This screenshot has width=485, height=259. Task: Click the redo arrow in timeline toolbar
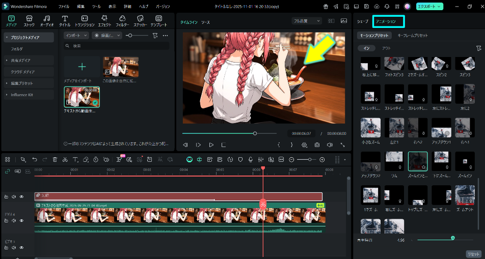[44, 159]
